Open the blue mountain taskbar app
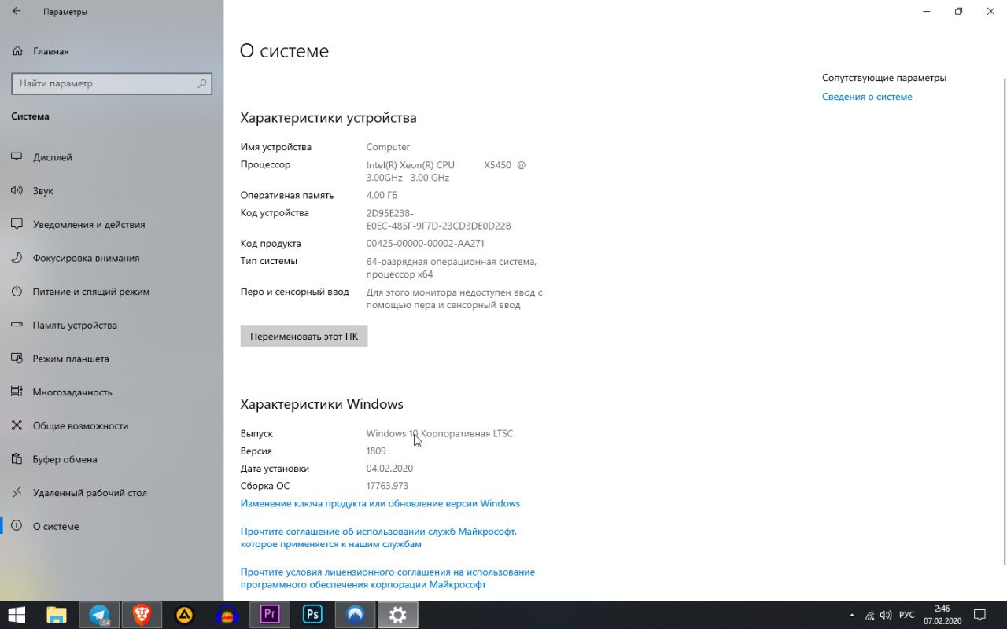This screenshot has width=1007, height=629. tap(355, 615)
